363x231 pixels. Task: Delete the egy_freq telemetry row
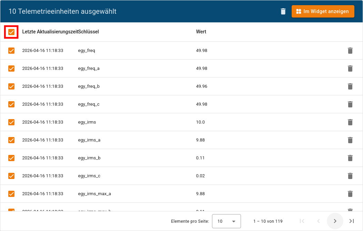[x=350, y=51]
